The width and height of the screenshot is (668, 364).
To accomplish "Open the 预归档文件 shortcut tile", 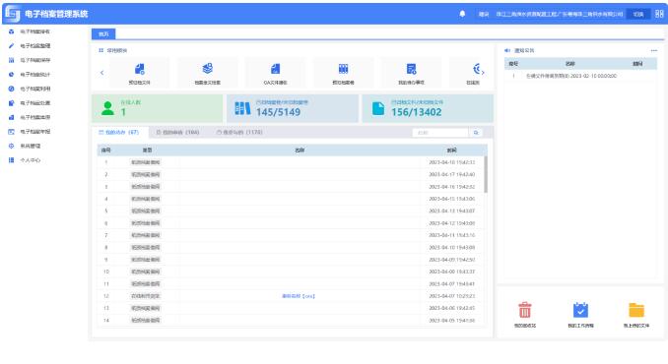I will click(x=139, y=73).
